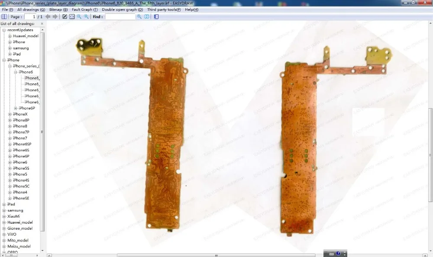Zoom out with the minus magnifier

pyautogui.click(x=79, y=16)
